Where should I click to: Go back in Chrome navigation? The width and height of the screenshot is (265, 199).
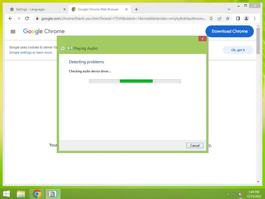pos(10,18)
